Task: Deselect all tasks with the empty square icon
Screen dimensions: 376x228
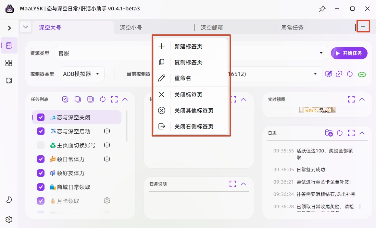Action: 78,99
